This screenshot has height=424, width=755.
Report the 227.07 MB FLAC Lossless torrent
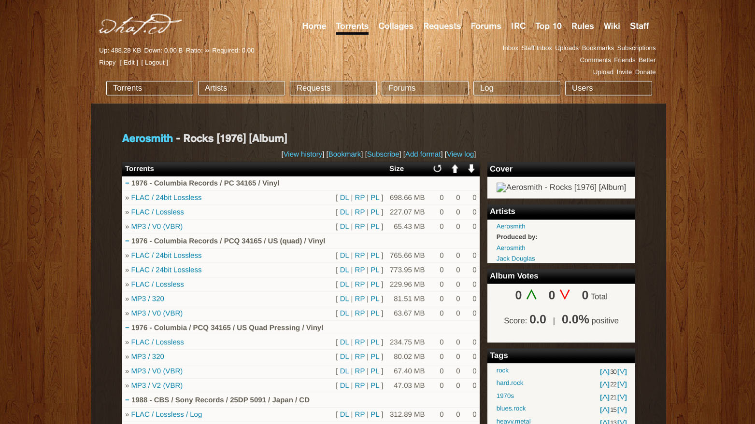360,212
